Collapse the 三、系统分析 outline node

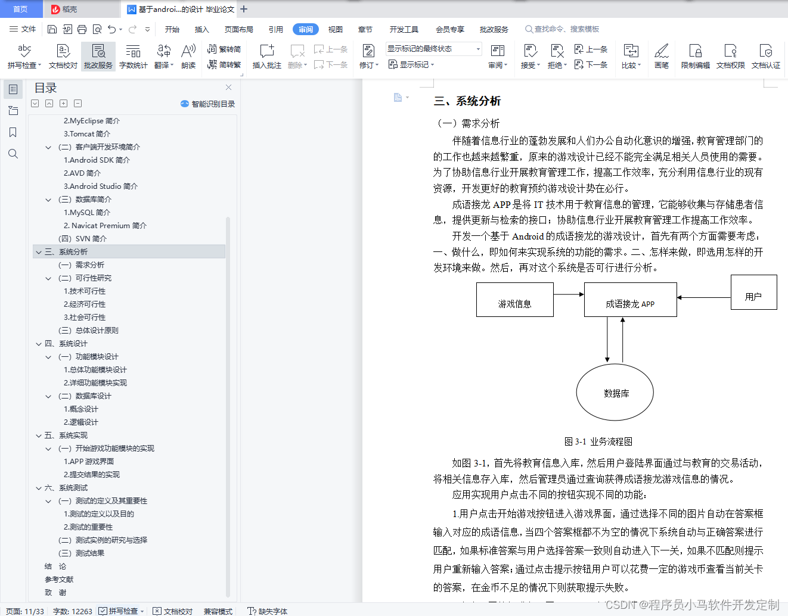(x=39, y=252)
